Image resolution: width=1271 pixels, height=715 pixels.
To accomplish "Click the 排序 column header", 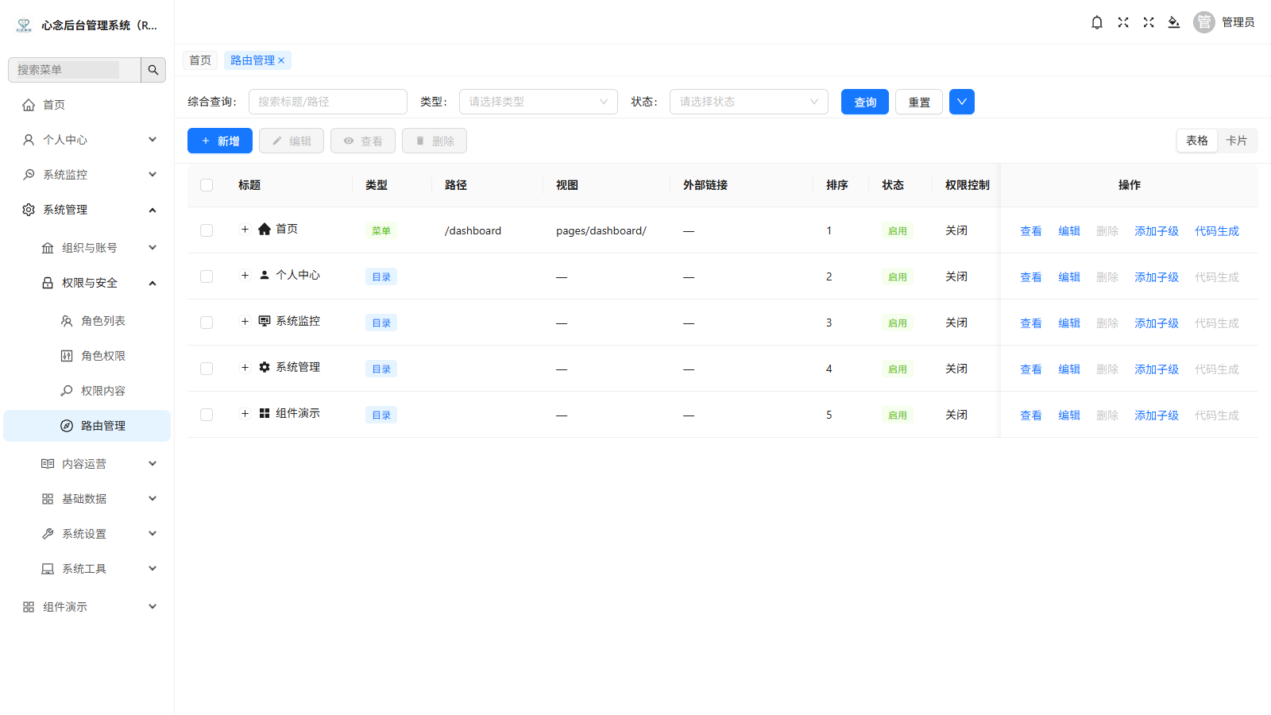I will click(x=837, y=185).
